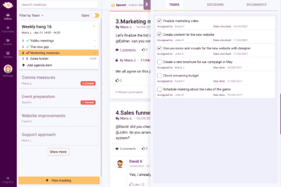
Task: Like the 'We all agree' decision note
Action: 117,80
